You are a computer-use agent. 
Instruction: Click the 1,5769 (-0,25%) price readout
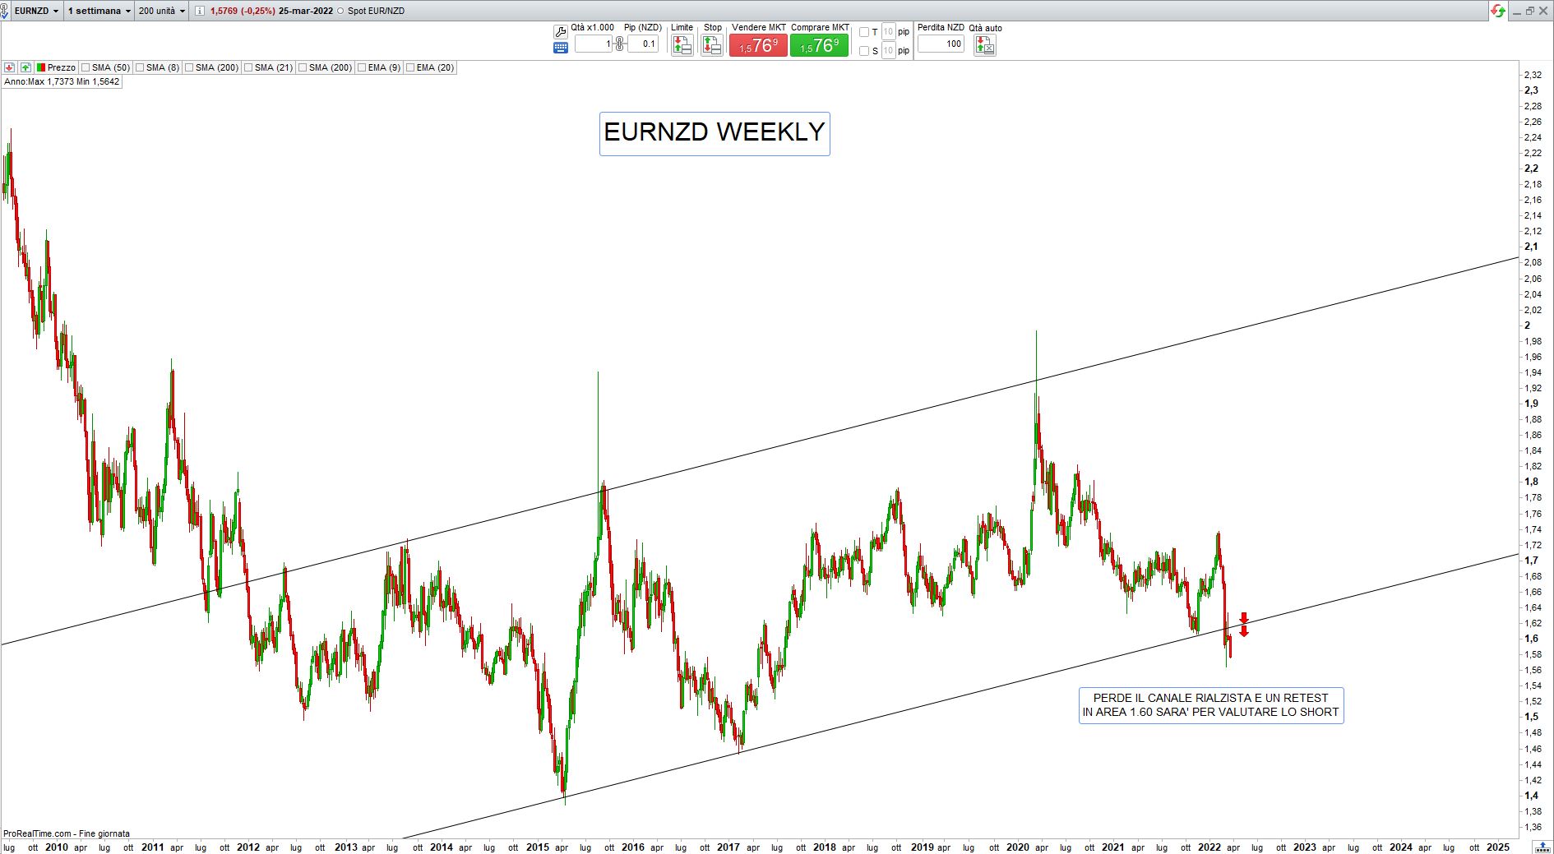[243, 11]
